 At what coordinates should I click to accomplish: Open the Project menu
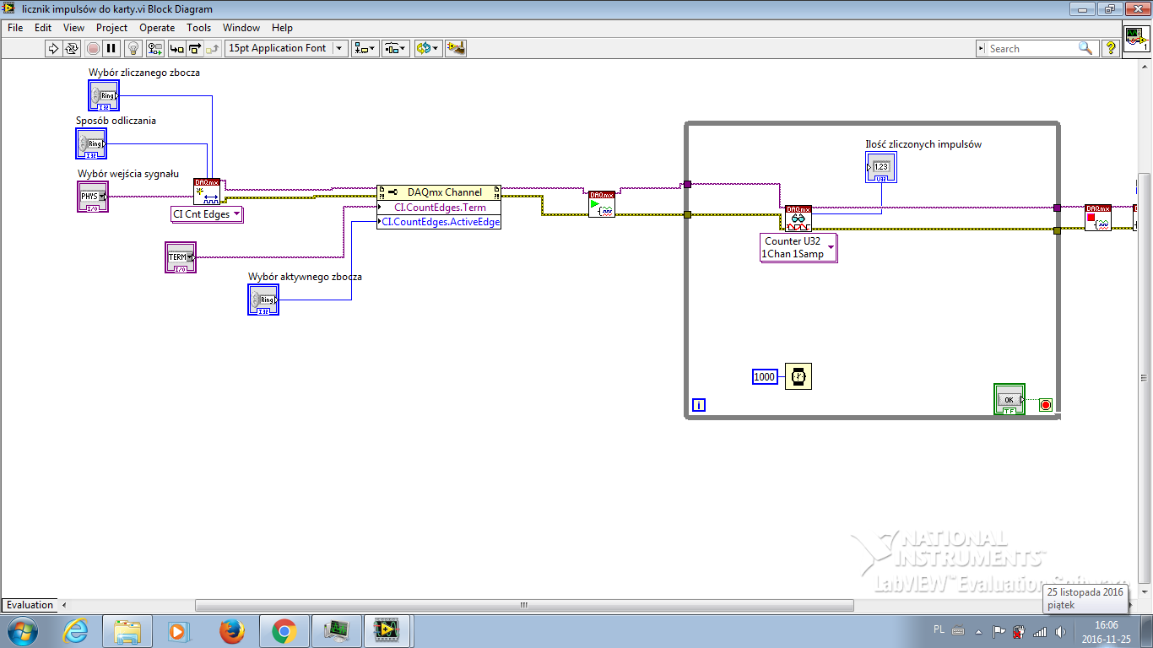coord(111,28)
